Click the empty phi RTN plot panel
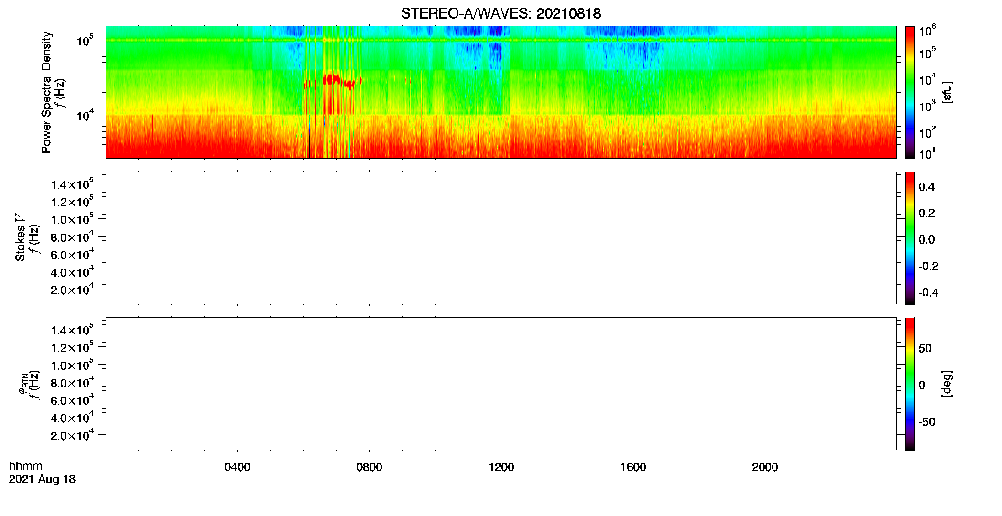This screenshot has width=1002, height=516. click(501, 384)
